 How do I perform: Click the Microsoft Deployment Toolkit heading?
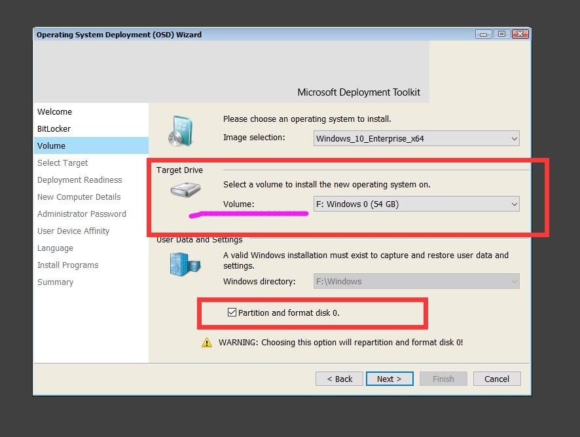pos(359,92)
